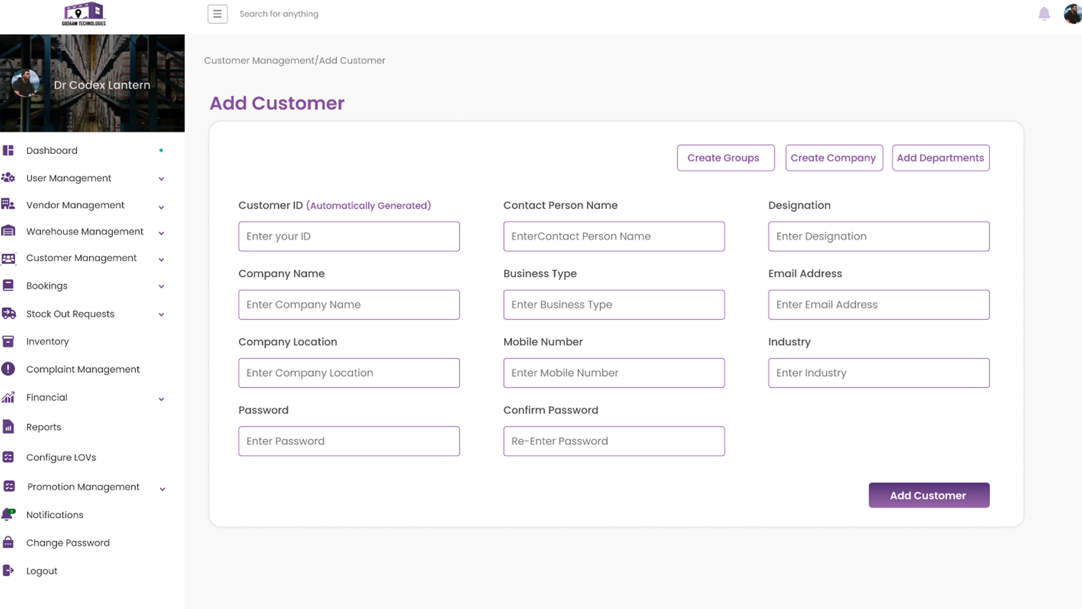Click the Promotion Management icon
This screenshot has width=1082, height=609.
click(x=9, y=486)
